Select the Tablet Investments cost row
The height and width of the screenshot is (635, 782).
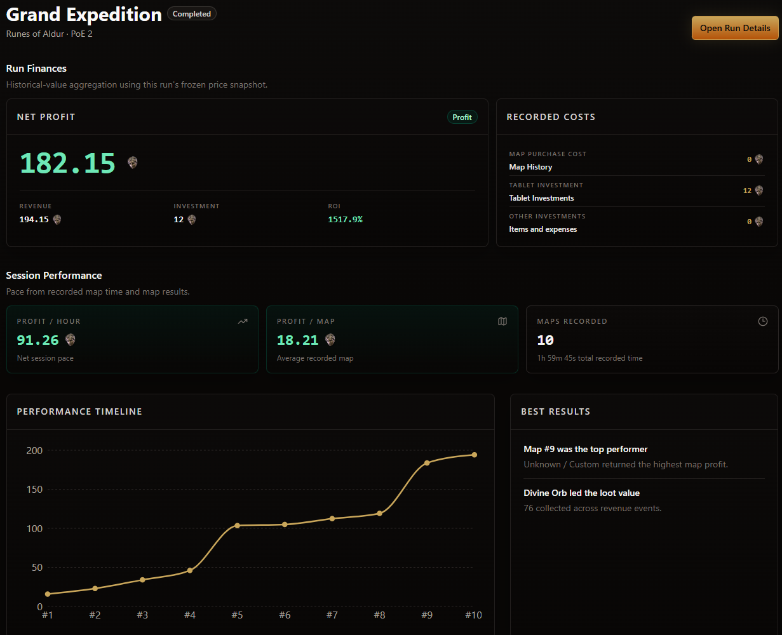[x=636, y=191]
